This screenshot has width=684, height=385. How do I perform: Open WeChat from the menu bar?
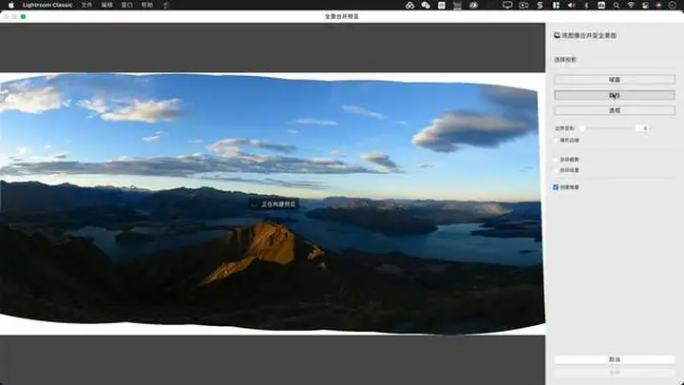pos(426,5)
